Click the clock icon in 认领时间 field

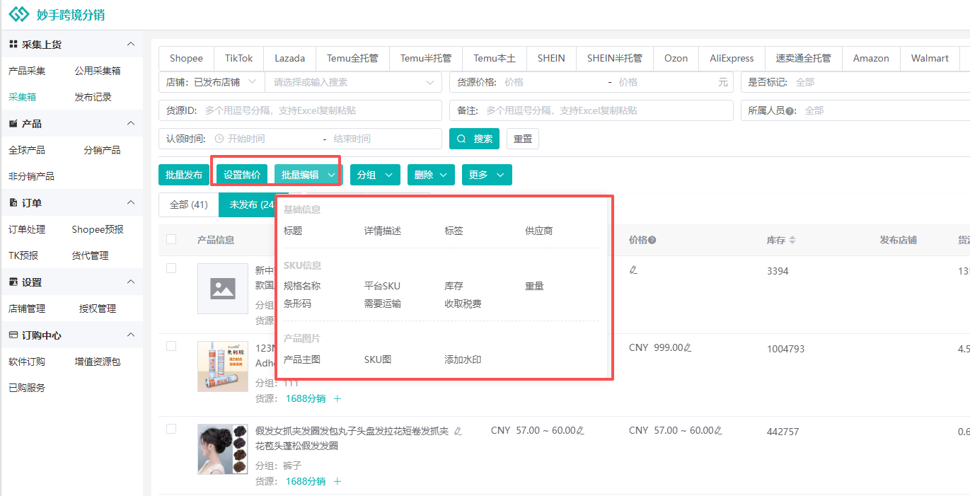click(219, 139)
